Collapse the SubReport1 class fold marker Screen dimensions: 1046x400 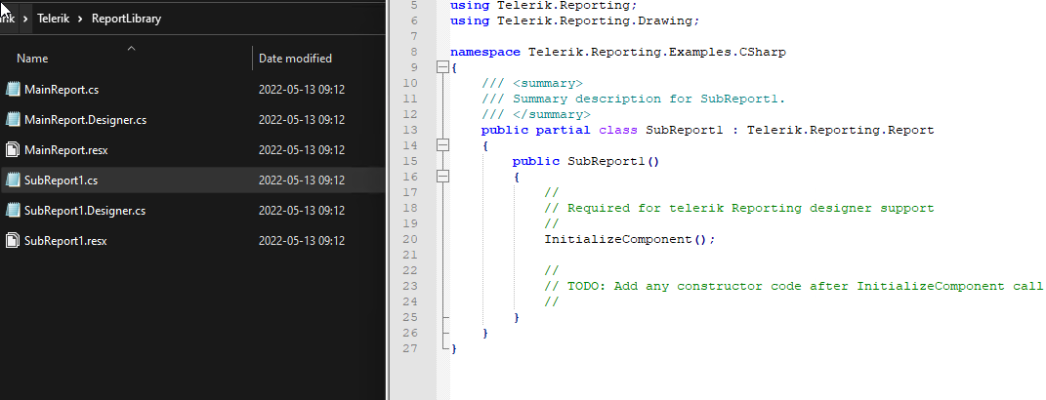tap(442, 144)
